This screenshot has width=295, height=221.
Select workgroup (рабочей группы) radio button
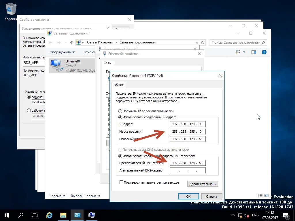click(29, 110)
